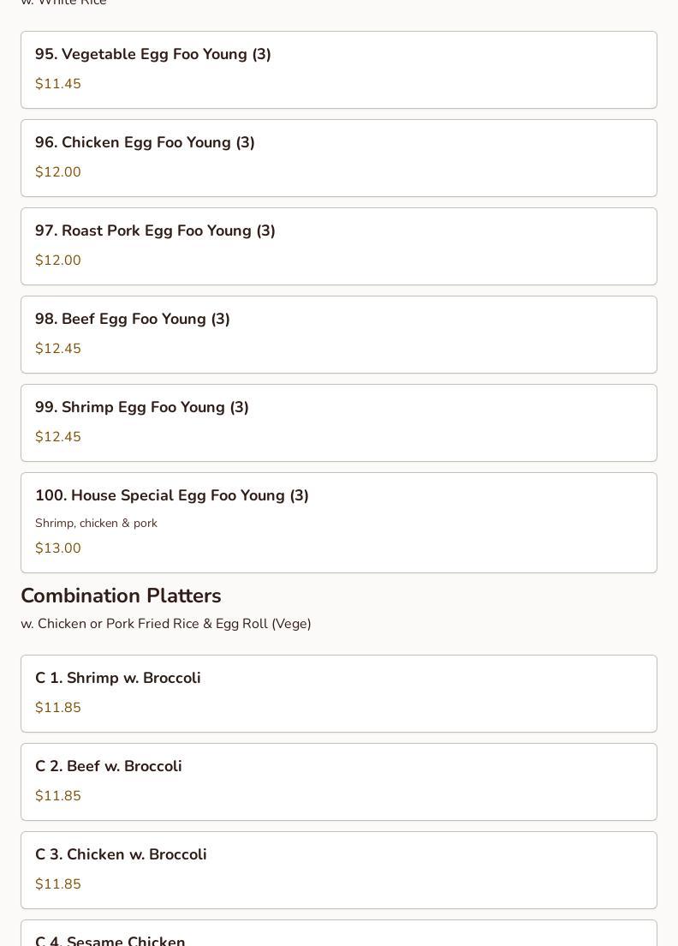This screenshot has height=946, width=678.
Task: Click the price under Chicken w. Broccoli
Action: [x=58, y=884]
